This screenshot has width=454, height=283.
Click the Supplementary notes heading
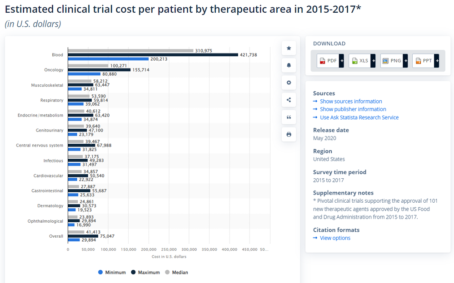[343, 193]
